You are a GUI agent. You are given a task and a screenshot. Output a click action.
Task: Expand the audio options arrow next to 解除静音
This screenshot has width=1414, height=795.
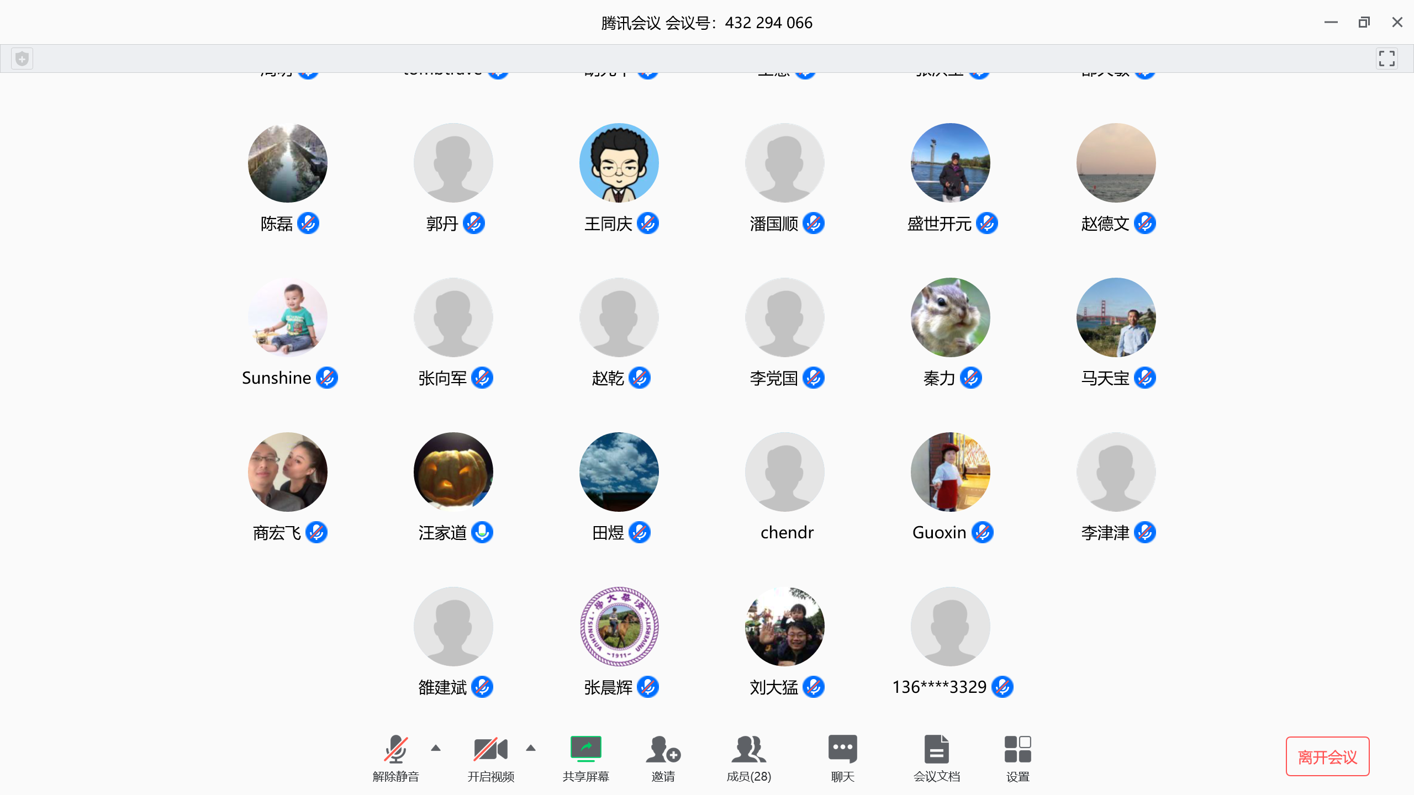pos(436,748)
